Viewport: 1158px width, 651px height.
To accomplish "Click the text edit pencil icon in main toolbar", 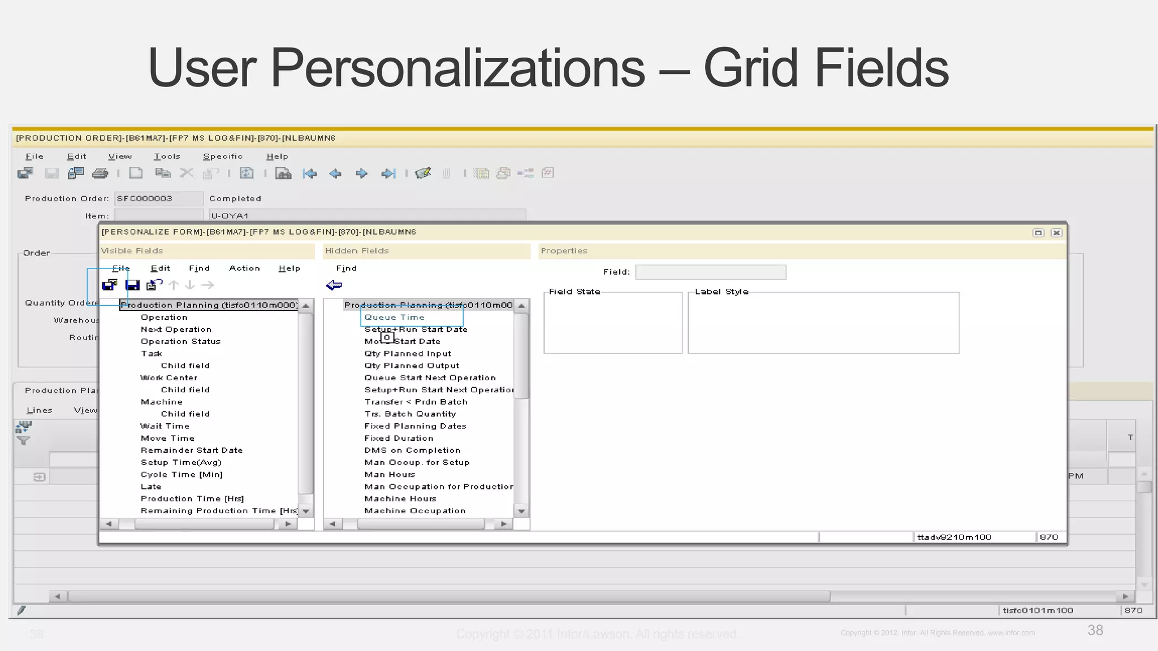I will (423, 173).
